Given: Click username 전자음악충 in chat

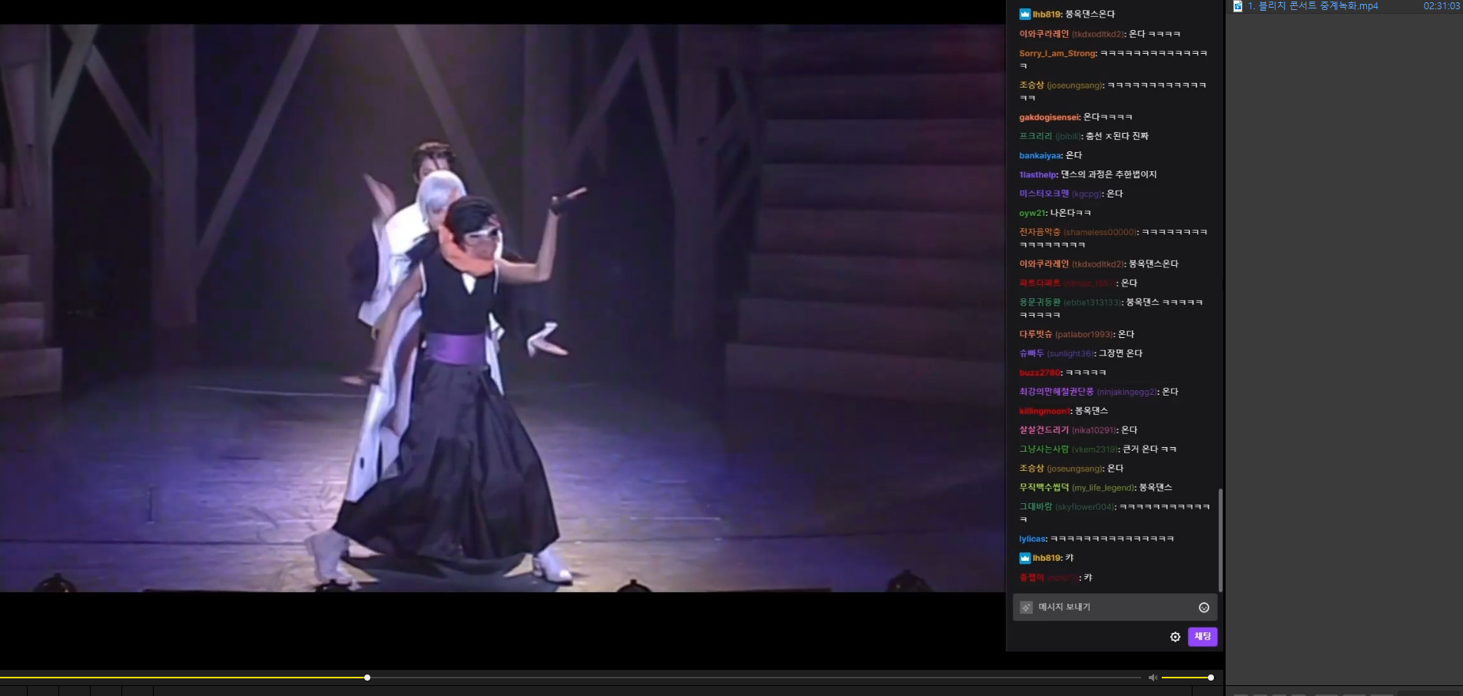Looking at the screenshot, I should coord(1040,232).
